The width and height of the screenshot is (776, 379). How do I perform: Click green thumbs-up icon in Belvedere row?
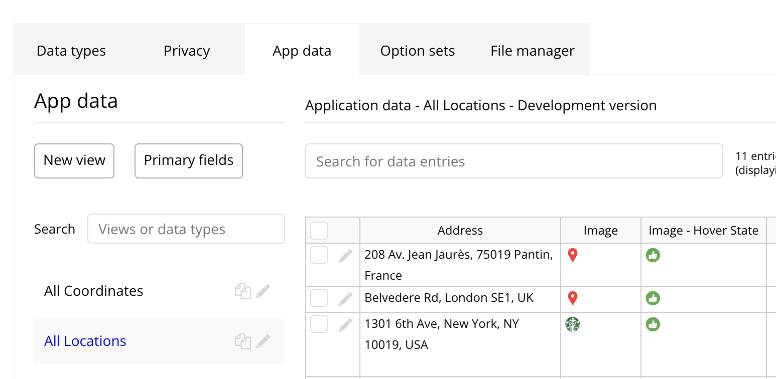tap(653, 298)
